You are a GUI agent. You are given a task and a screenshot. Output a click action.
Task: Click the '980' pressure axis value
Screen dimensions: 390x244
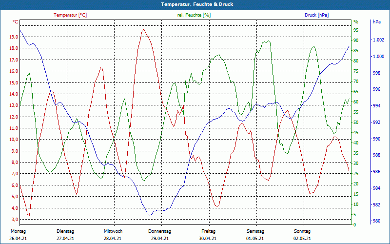click(376, 221)
